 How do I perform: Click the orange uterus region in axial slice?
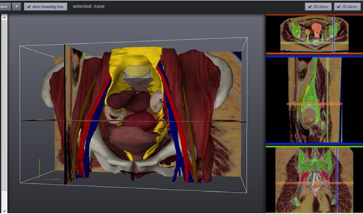316,30
